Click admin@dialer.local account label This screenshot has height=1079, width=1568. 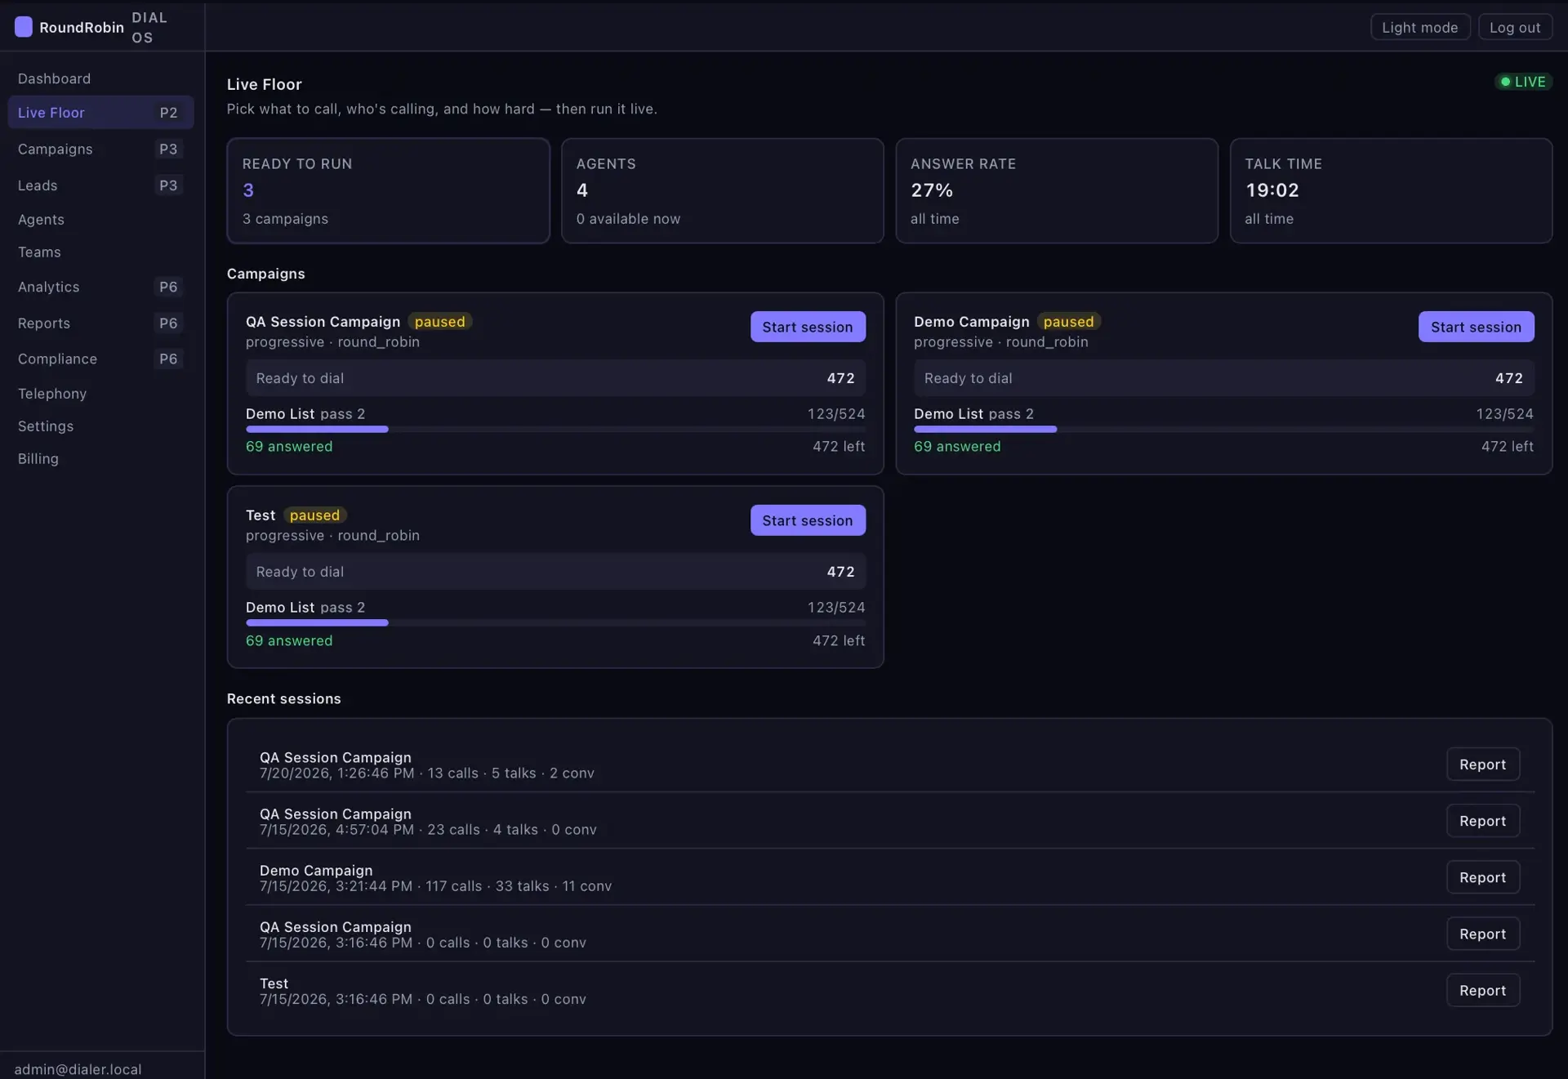(x=78, y=1069)
